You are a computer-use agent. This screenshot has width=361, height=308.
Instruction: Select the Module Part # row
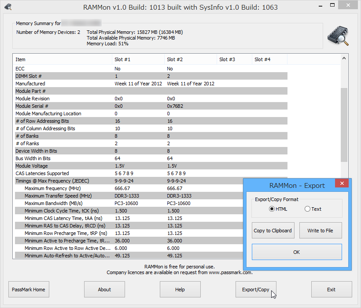tap(151, 91)
